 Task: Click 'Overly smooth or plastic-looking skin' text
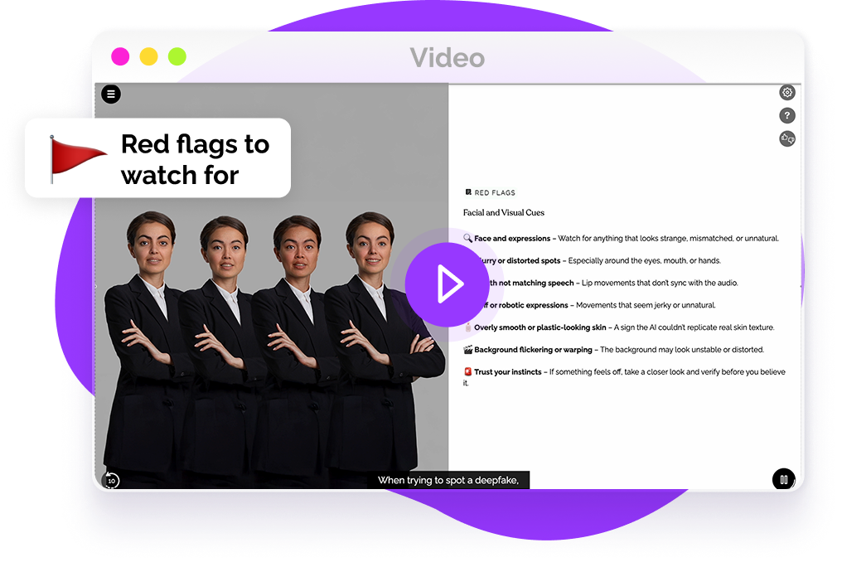pos(540,327)
